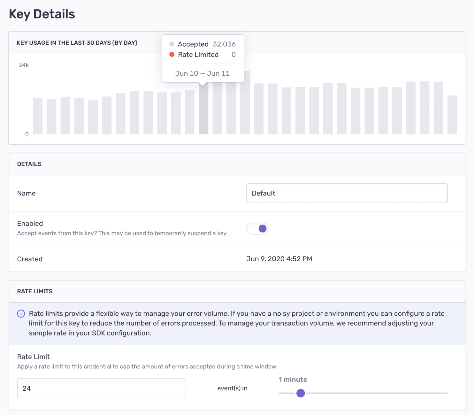This screenshot has height=415, width=474.
Task: Click the Details section header
Action: [x=29, y=164]
